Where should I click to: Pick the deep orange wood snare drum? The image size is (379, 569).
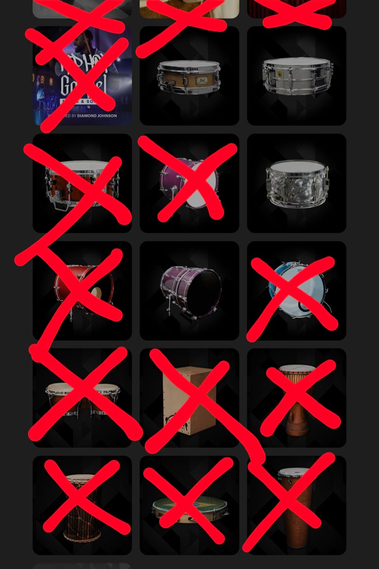click(82, 183)
